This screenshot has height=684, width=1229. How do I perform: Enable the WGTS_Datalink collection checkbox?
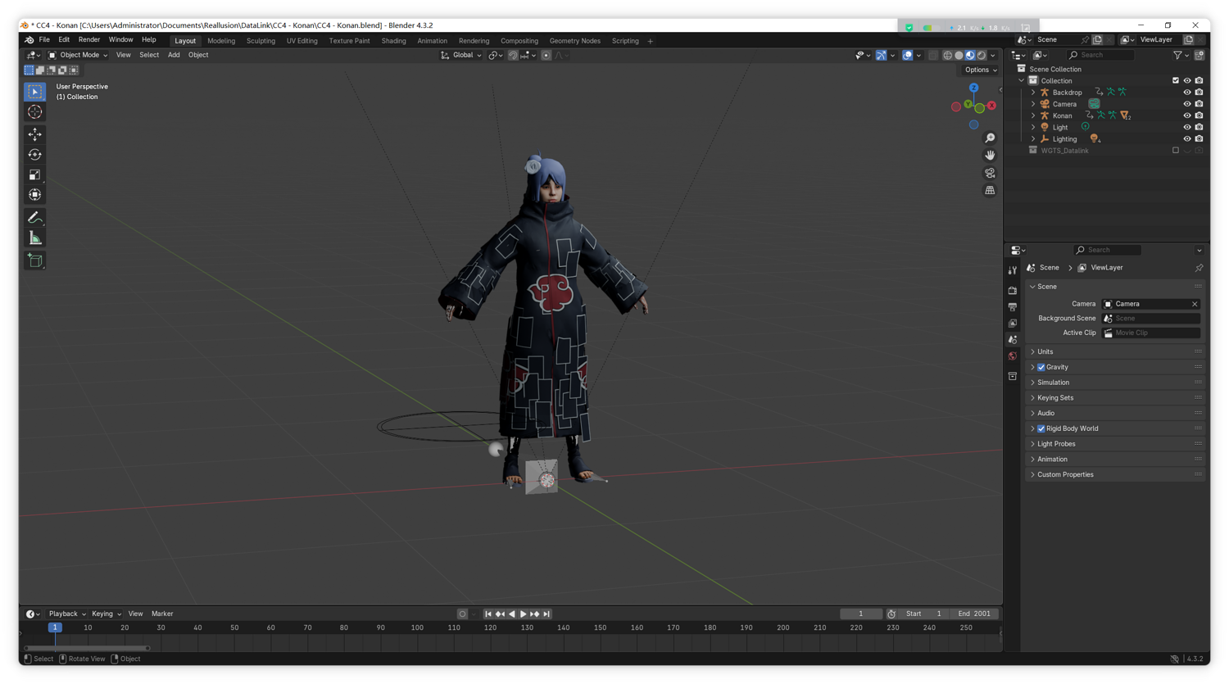(x=1176, y=151)
